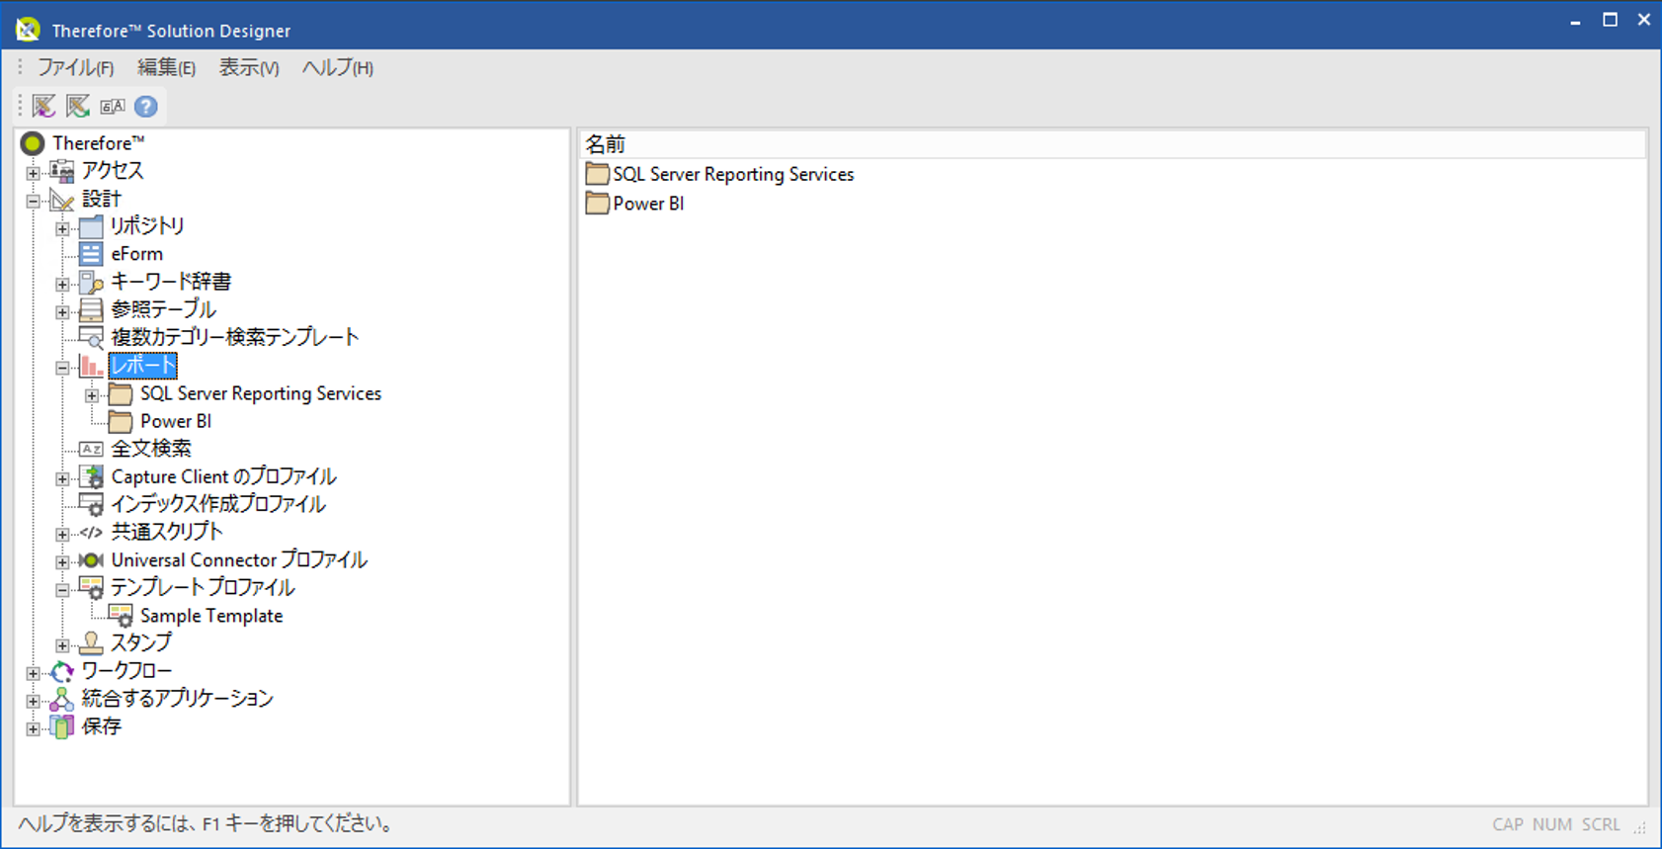Viewport: 1662px width, 849px height.
Task: Click the ワークフロー workflow icon
Action: point(61,671)
